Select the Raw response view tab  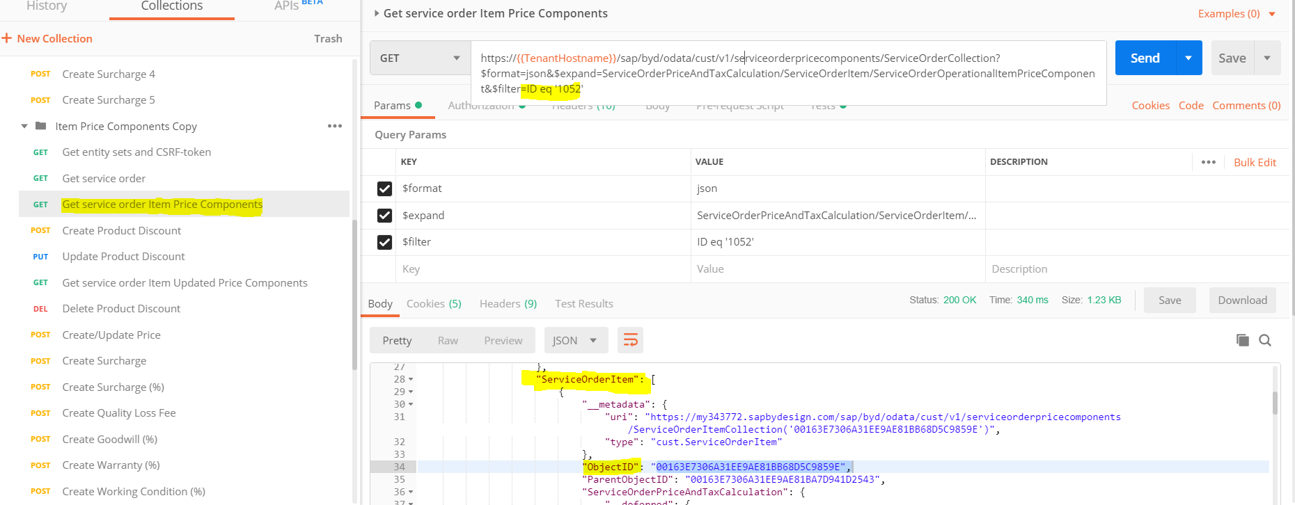(448, 340)
